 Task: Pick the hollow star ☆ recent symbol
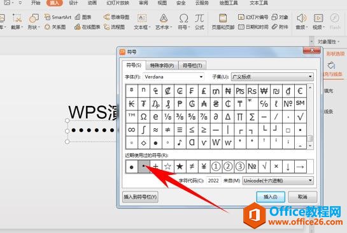(167, 167)
